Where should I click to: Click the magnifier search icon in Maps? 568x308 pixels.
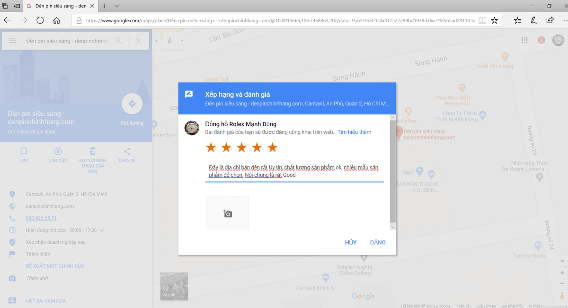click(x=118, y=41)
